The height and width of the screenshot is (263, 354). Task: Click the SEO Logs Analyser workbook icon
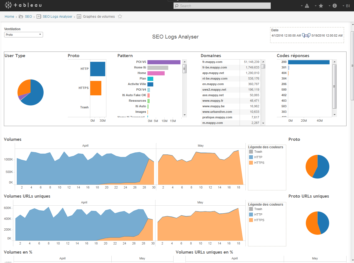point(39,17)
